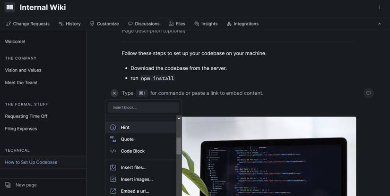The width and height of the screenshot is (390, 196).
Task: Click the empty line placeholder 'Type ⌘/ for commands'
Action: [x=192, y=93]
